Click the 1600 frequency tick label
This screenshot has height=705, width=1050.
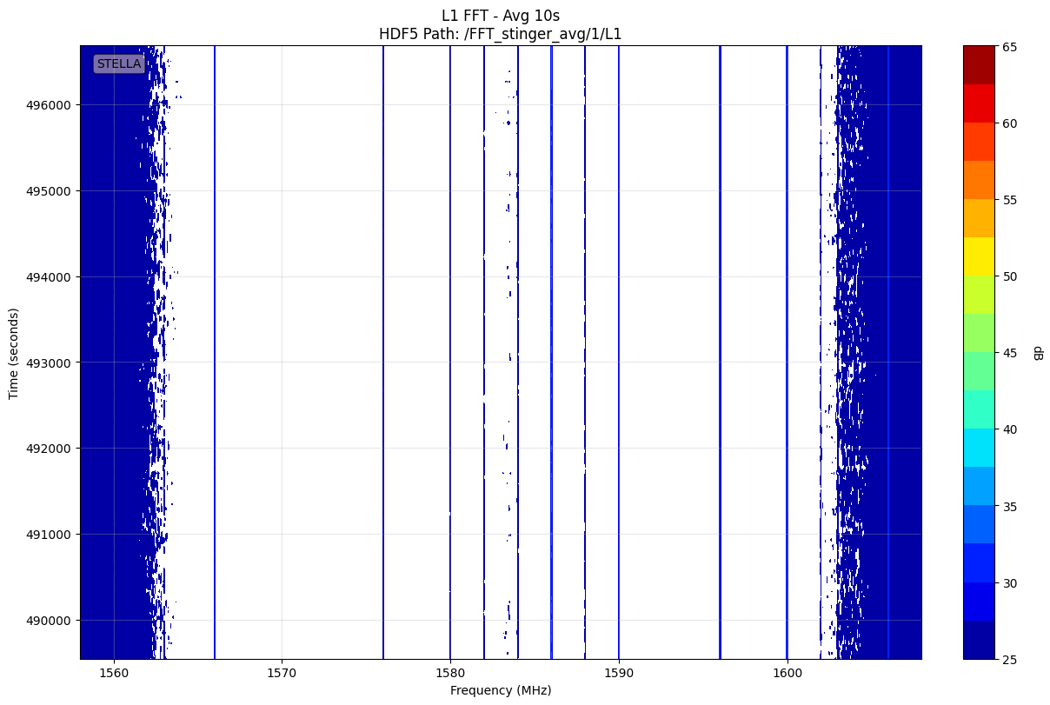(x=787, y=674)
